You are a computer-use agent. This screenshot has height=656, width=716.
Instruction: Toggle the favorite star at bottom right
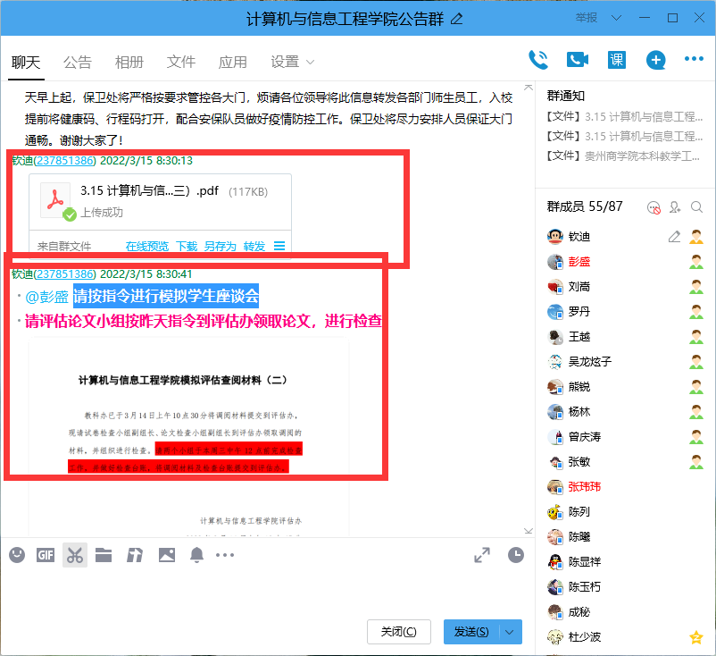click(695, 637)
